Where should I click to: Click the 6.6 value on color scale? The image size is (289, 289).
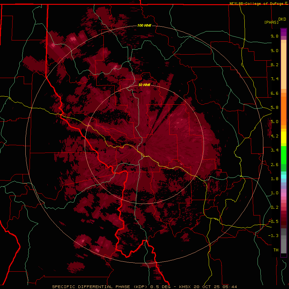(275, 93)
